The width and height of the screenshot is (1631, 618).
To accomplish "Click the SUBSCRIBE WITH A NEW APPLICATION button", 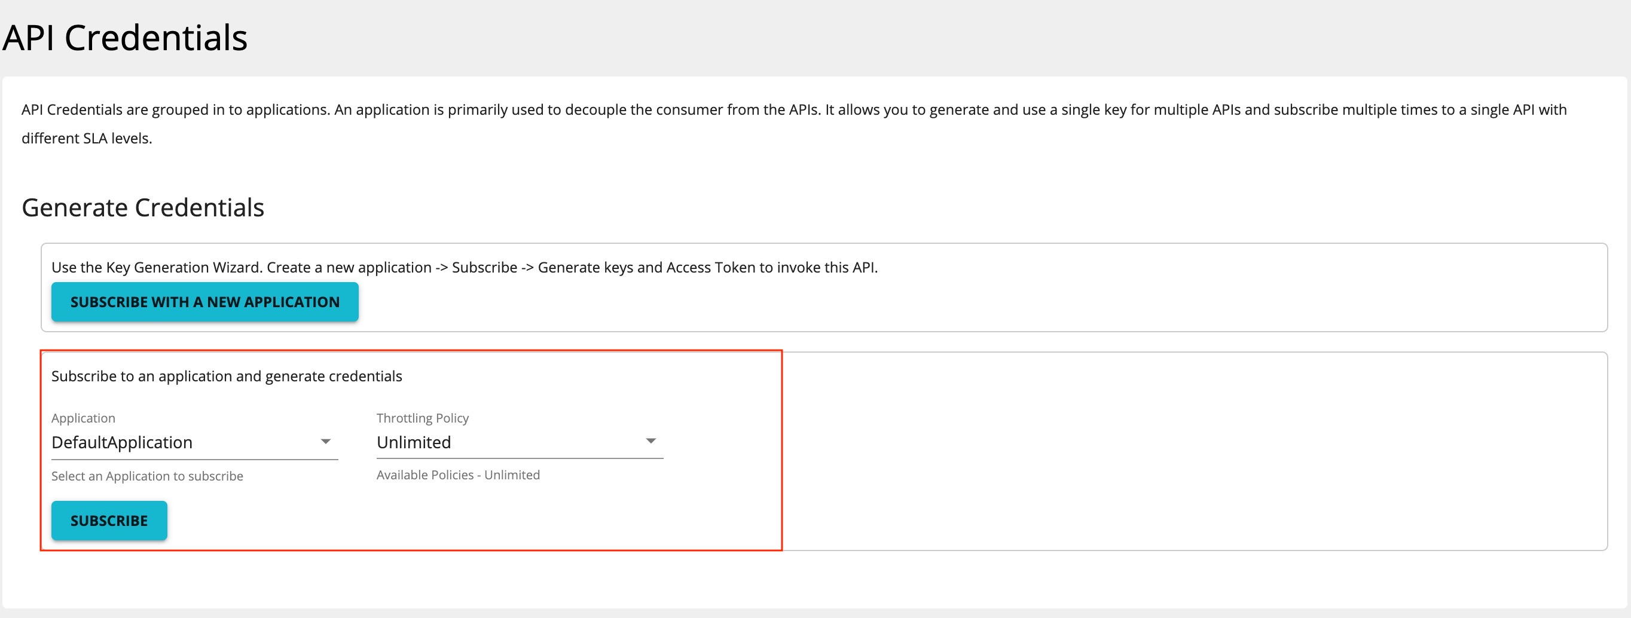I will (204, 302).
